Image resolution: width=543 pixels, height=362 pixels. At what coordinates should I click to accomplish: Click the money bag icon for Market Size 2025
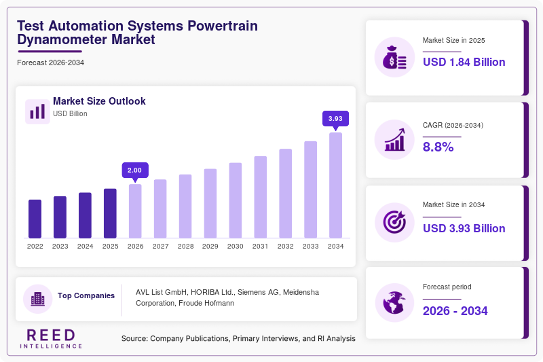coord(394,57)
